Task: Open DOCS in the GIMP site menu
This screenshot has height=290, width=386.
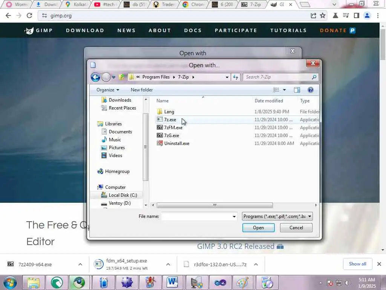Action: click(193, 30)
